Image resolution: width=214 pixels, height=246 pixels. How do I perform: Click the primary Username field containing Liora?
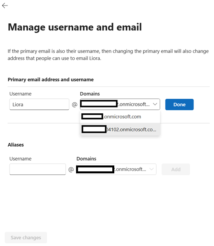pos(39,104)
